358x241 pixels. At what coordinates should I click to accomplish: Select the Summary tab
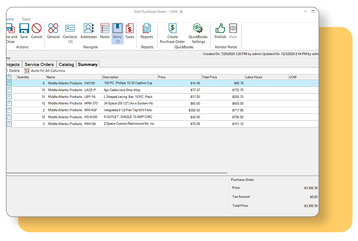pyautogui.click(x=88, y=65)
